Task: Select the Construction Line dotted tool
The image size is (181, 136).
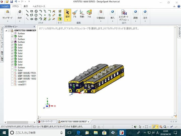Action: coord(27,19)
